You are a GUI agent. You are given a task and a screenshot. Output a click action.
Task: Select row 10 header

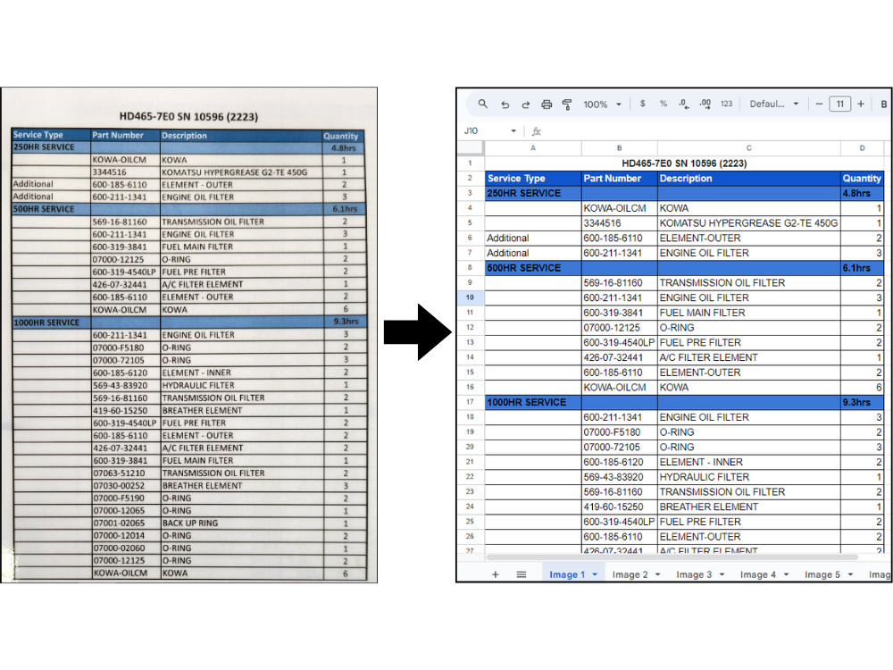(471, 297)
